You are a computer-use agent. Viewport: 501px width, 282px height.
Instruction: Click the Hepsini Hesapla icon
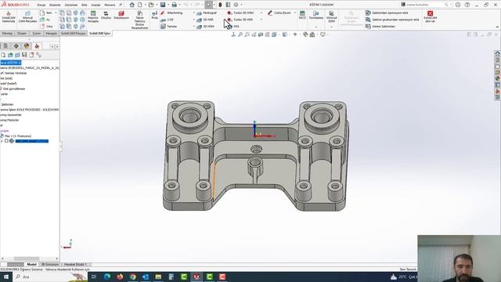tap(93, 16)
